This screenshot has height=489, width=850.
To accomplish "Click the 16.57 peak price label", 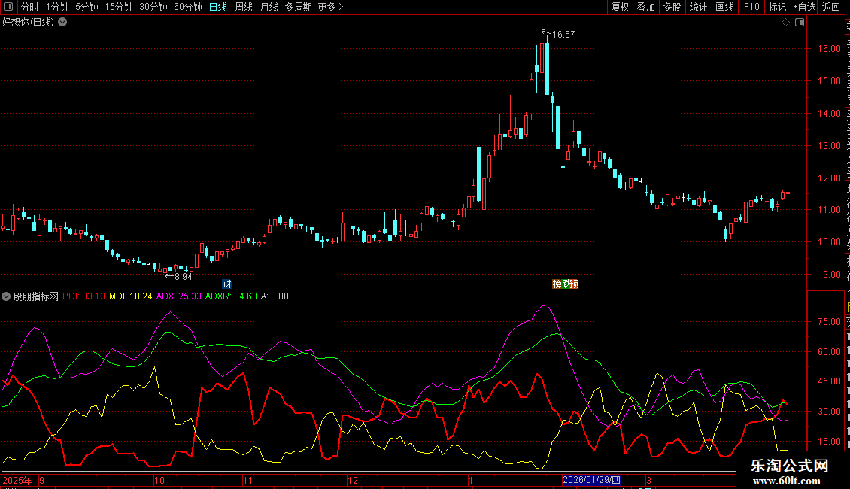I will [563, 35].
